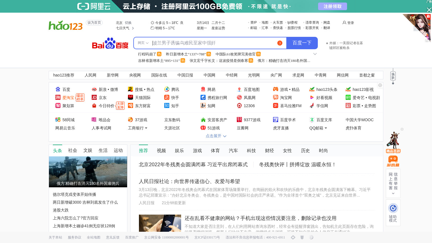Close the top Aliyun banner ad
Image resolution: width=432 pixels, height=243 pixels.
(x=429, y=10)
